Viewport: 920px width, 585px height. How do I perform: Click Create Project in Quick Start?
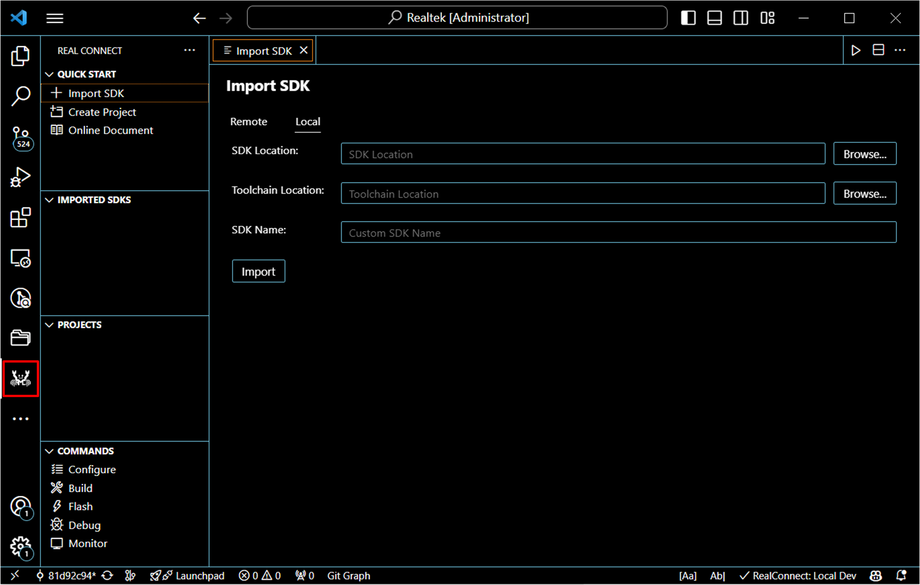(102, 112)
